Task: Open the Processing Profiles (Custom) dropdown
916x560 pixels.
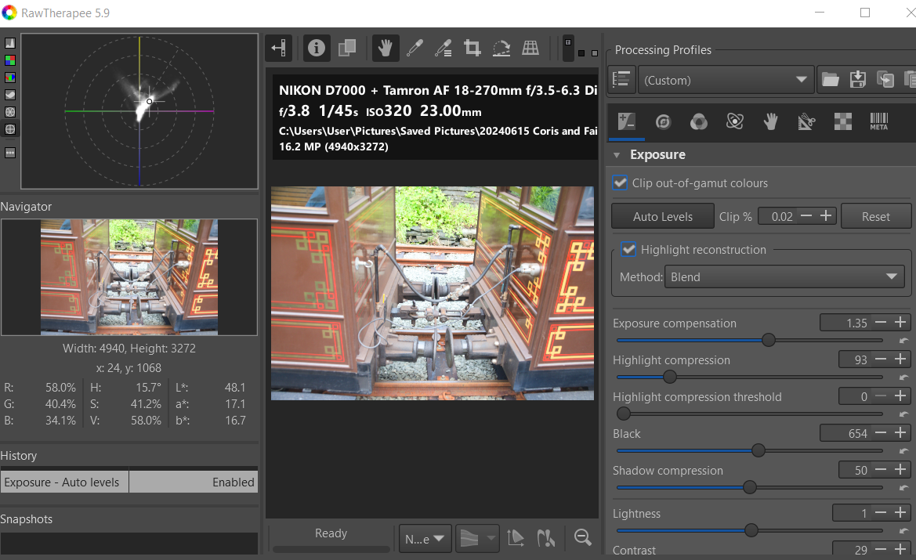Action: [726, 80]
